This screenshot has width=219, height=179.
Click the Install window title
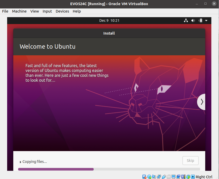[109, 33]
